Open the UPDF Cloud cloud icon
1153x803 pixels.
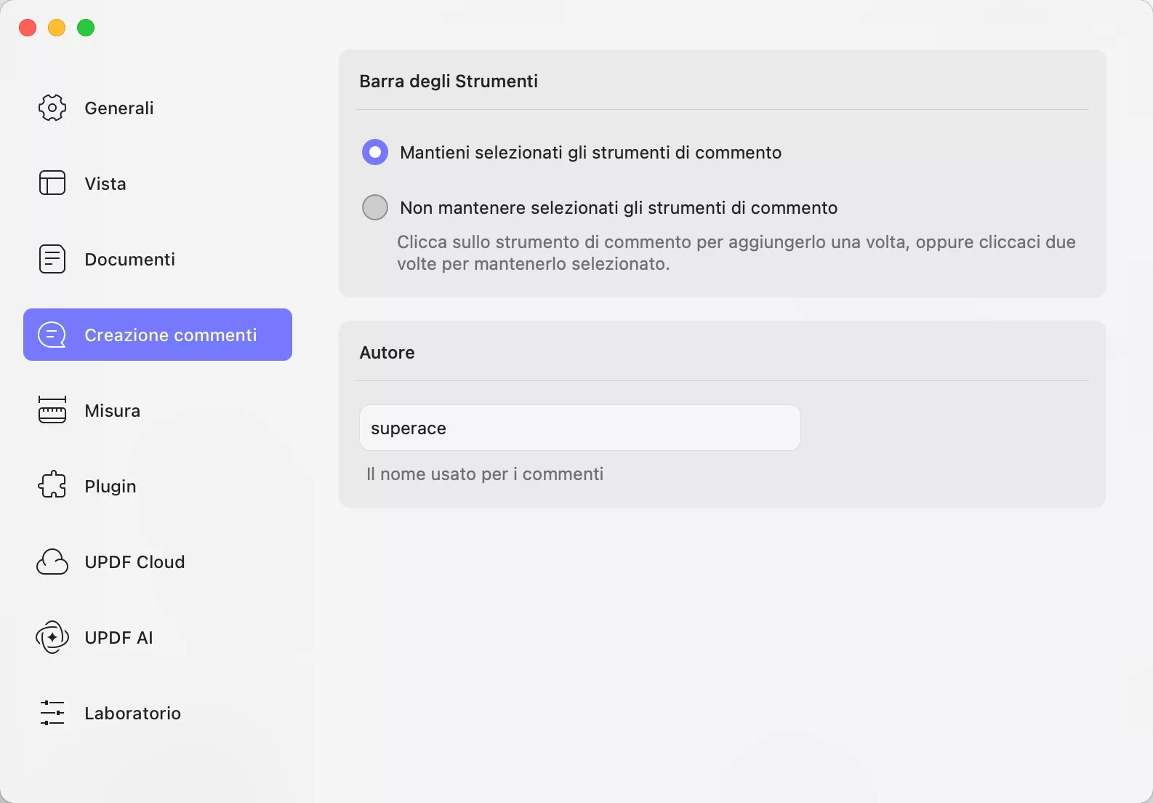point(51,562)
